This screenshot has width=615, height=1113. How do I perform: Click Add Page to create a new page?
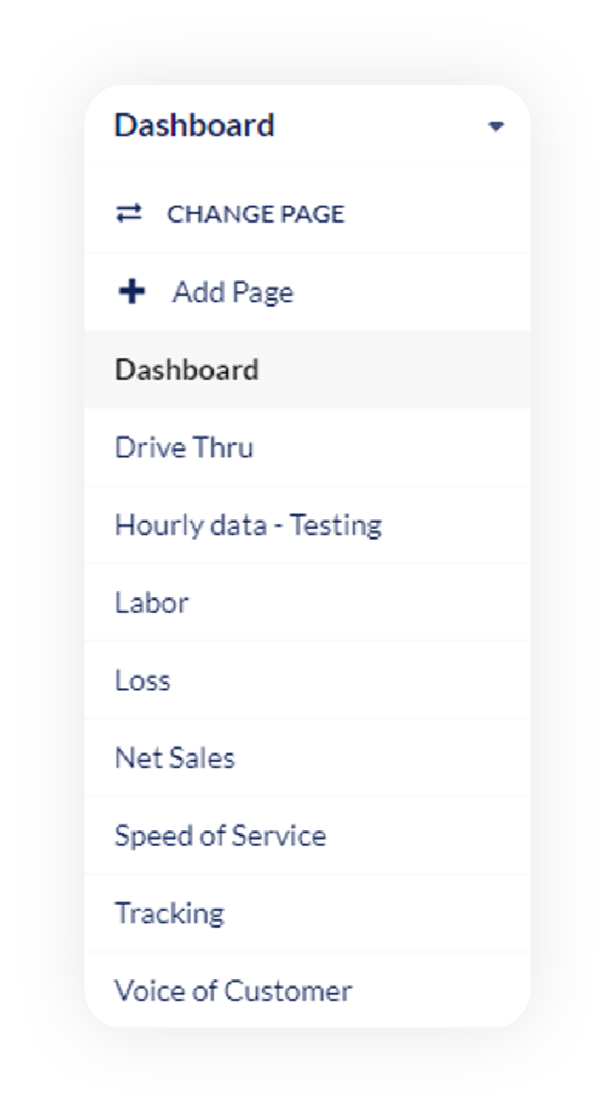(x=230, y=291)
